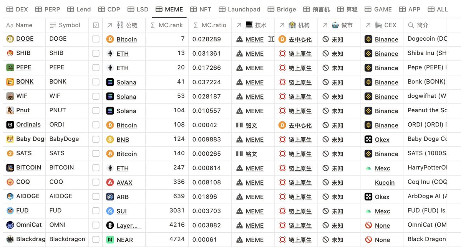Open the Bridge tab
Image resolution: width=461 pixels, height=248 pixels.
[x=282, y=9]
